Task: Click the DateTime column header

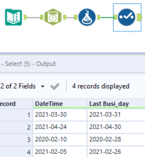Action: coord(60,104)
